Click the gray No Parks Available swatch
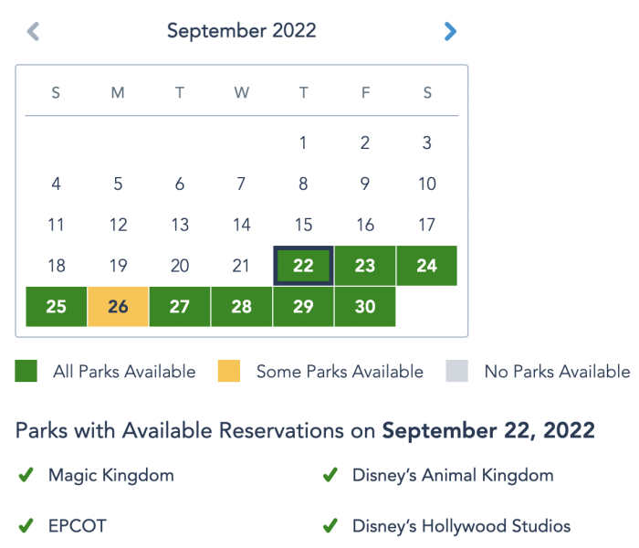 (x=456, y=371)
